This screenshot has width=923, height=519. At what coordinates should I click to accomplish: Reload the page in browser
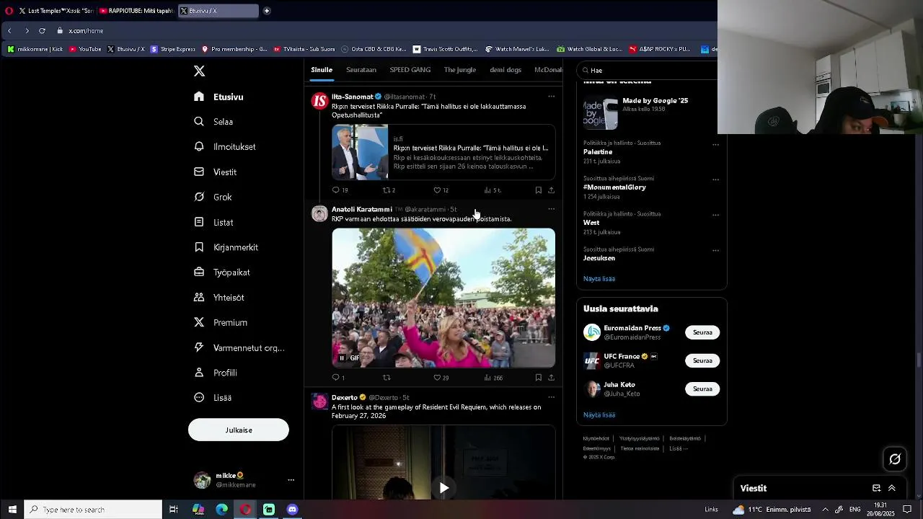[42, 31]
